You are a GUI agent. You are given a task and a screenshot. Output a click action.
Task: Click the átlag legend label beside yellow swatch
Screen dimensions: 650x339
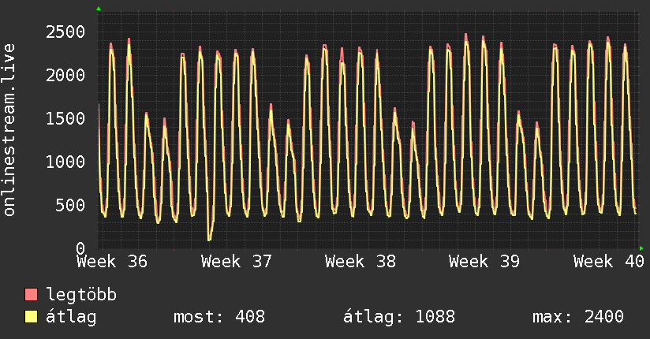(71, 317)
